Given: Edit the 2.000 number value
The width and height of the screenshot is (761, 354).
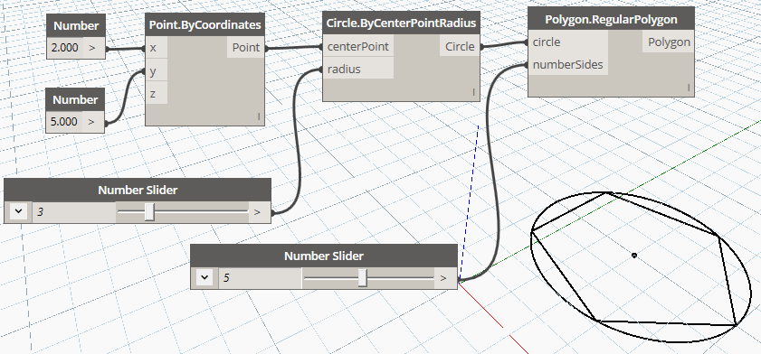Looking at the screenshot, I should click(64, 49).
